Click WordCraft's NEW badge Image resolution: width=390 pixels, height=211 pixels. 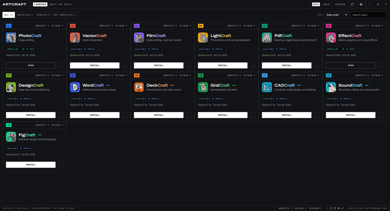[x=108, y=86]
